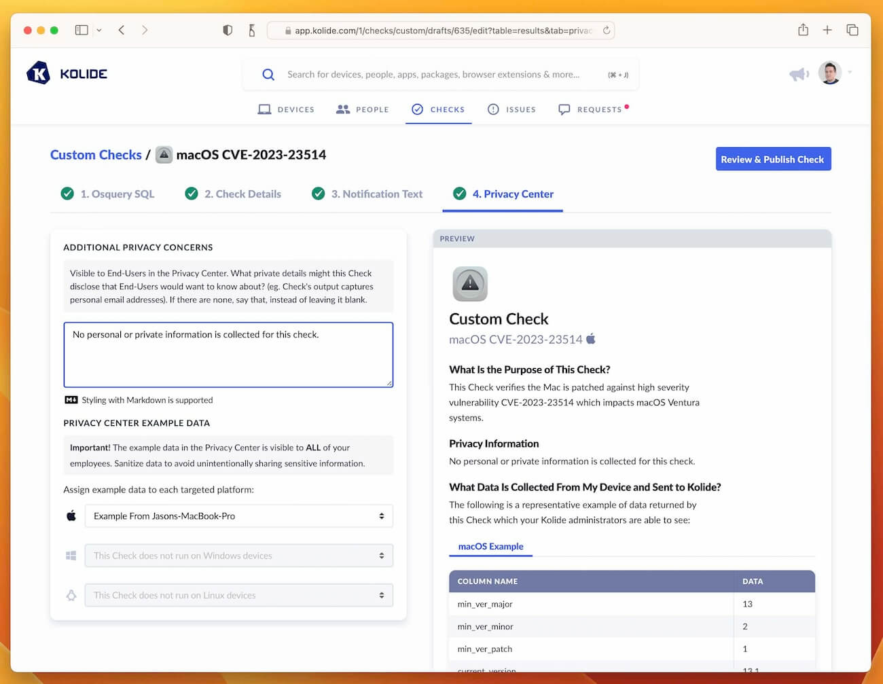The width and height of the screenshot is (883, 684).
Task: Open the user avatar menu
Action: click(830, 73)
